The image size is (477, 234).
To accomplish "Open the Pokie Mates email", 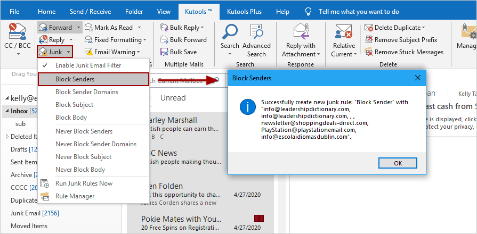I will pyautogui.click(x=201, y=222).
